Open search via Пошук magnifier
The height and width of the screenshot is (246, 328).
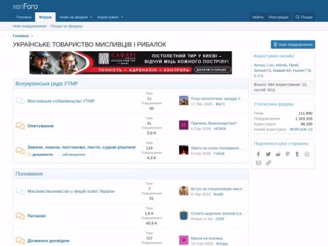click(304, 17)
